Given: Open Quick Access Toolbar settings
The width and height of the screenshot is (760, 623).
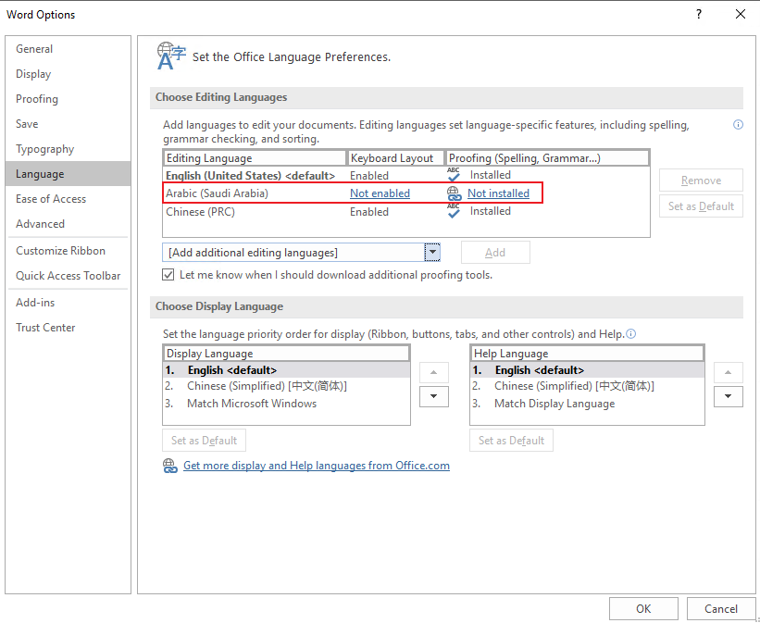Looking at the screenshot, I should click(x=68, y=275).
